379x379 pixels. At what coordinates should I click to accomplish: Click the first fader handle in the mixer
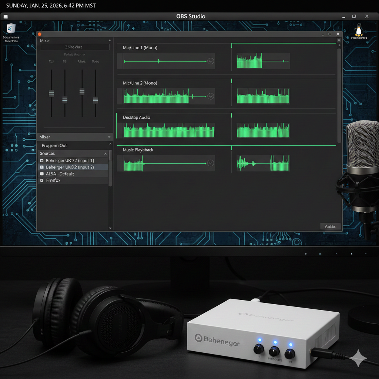(51, 93)
